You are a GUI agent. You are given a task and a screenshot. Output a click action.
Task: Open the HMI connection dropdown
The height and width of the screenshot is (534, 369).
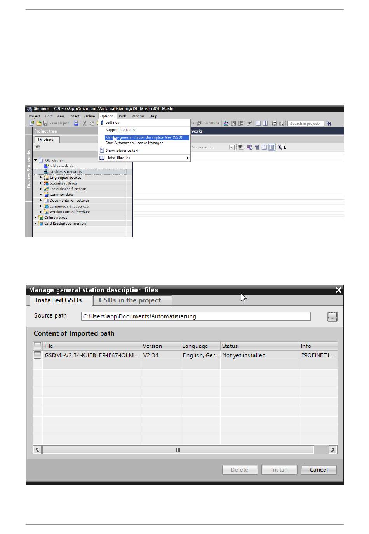point(232,147)
